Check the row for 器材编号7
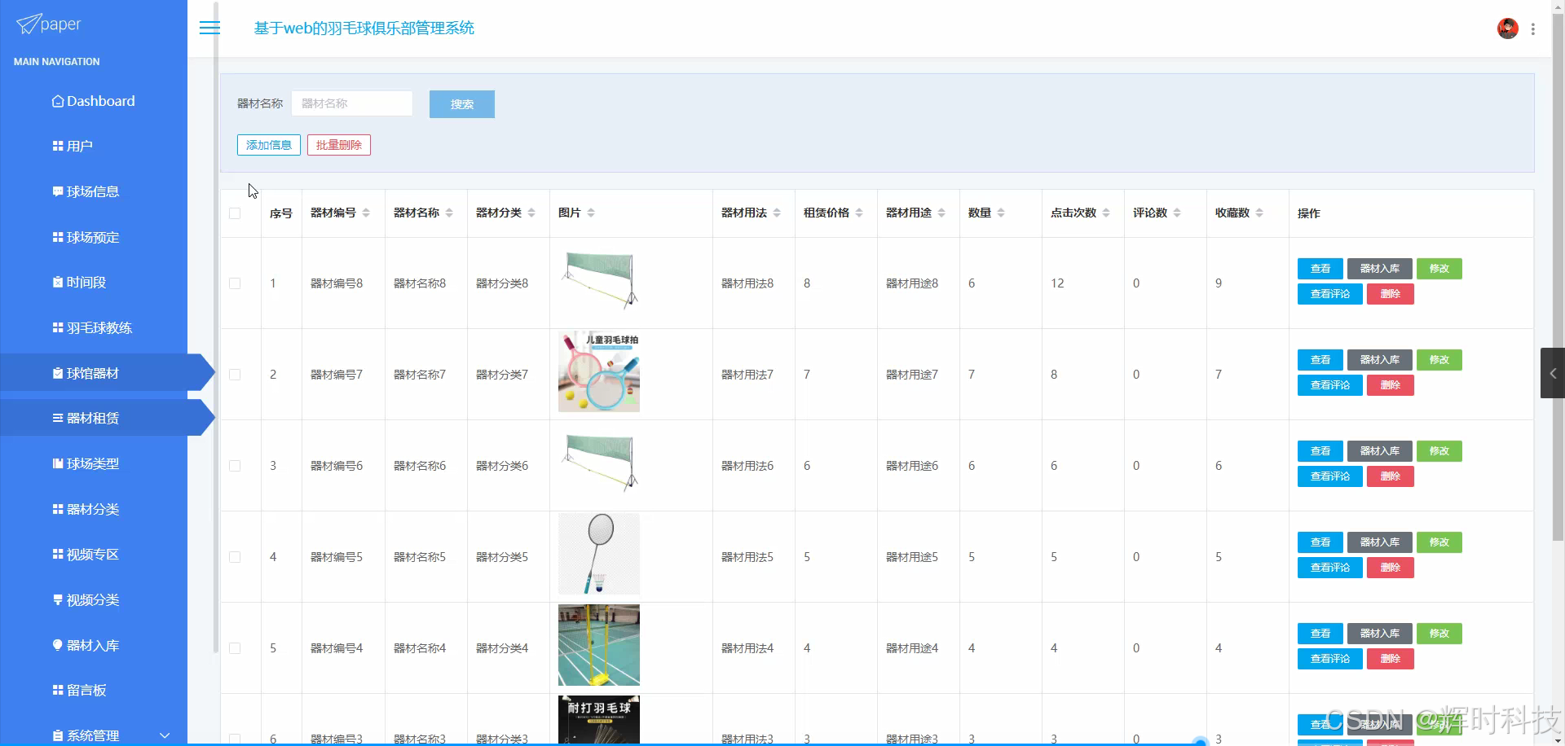The image size is (1565, 746). [235, 375]
